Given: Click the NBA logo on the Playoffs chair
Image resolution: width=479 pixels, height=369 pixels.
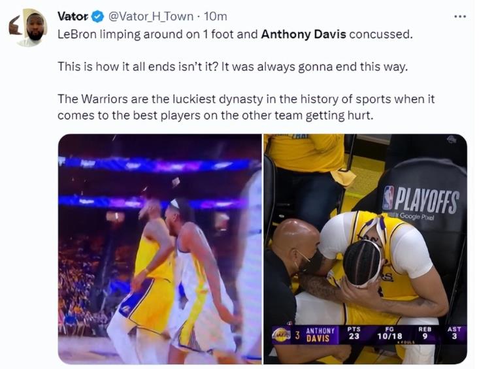Looking at the screenshot, I should coord(388,197).
